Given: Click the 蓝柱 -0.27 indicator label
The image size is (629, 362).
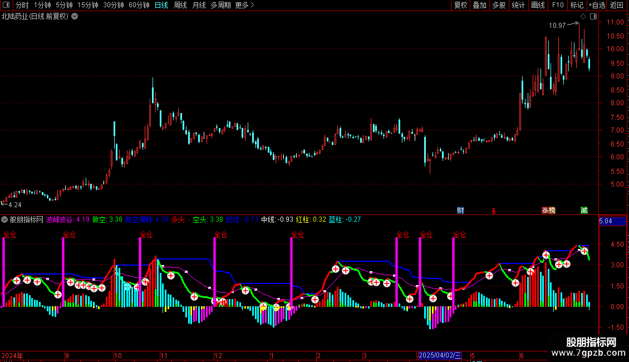Looking at the screenshot, I should click(x=345, y=219).
